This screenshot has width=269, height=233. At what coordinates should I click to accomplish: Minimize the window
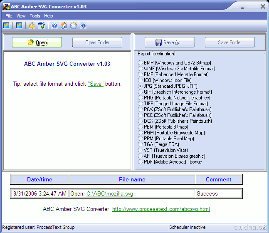(x=242, y=8)
